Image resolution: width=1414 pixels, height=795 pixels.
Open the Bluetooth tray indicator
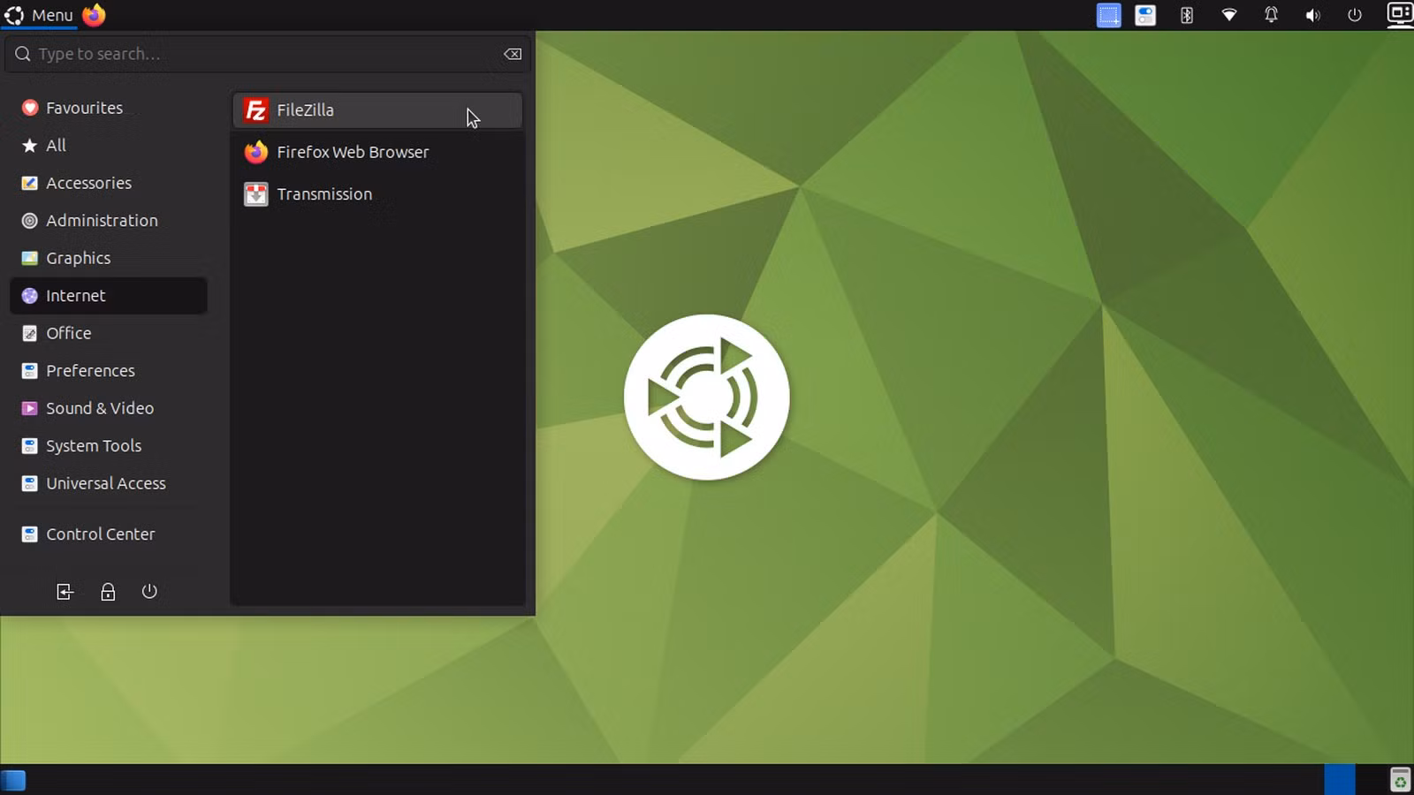(1187, 15)
